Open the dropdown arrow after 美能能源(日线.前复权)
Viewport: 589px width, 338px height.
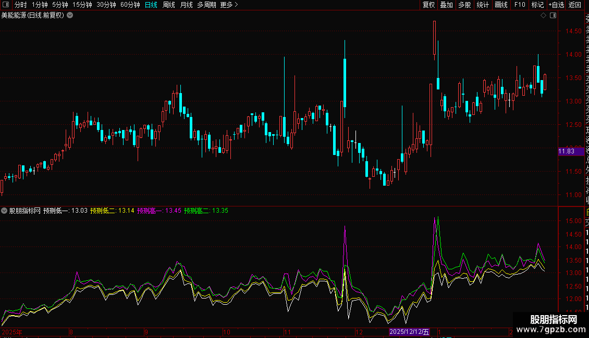point(70,16)
